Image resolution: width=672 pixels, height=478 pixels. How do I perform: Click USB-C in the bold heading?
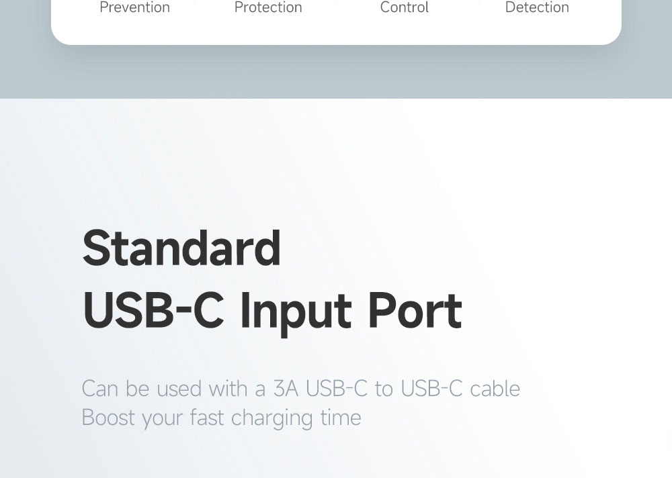153,311
